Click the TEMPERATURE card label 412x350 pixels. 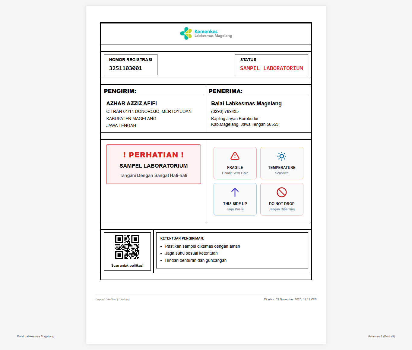click(x=282, y=168)
